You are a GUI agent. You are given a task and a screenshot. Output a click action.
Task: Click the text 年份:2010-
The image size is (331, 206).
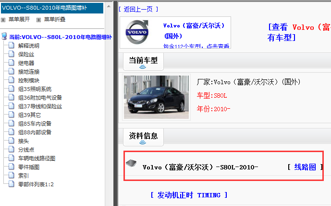213,109
